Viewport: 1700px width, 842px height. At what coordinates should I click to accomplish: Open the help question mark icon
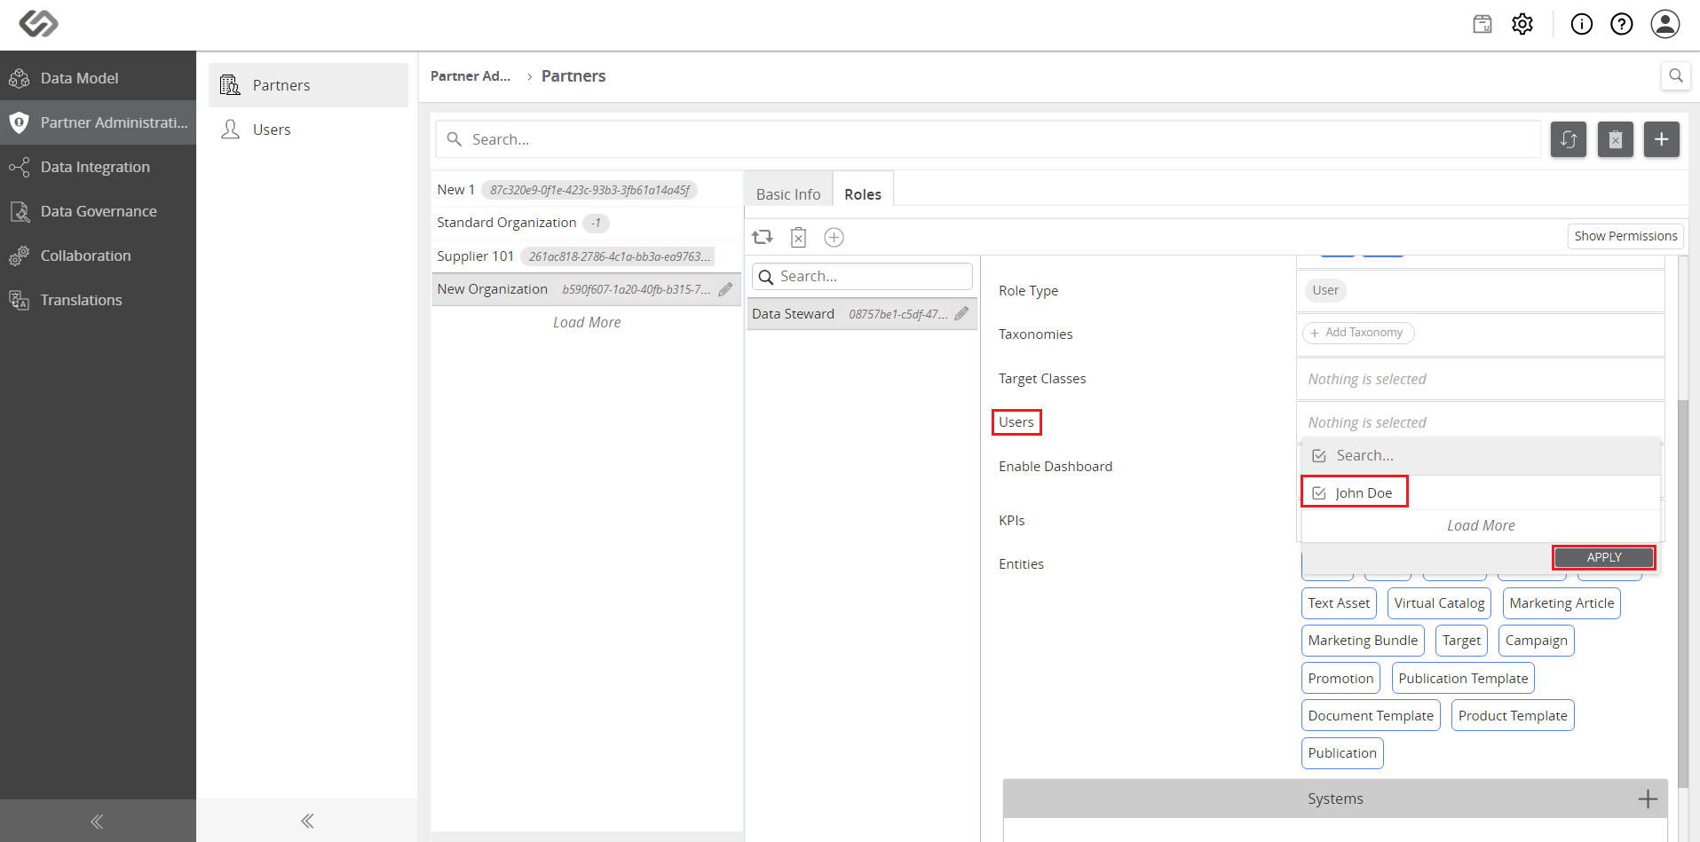coord(1622,24)
